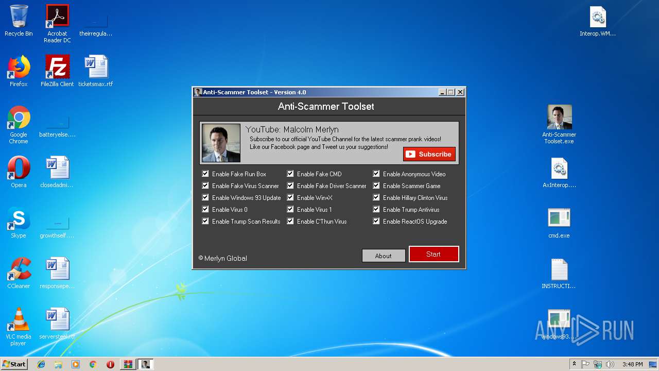The width and height of the screenshot is (659, 371).
Task: Toggle Enable Scammer Game checkbox
Action: coord(376,185)
